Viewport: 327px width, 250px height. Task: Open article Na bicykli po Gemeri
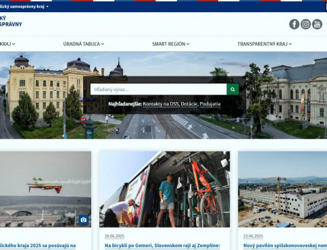(162, 245)
